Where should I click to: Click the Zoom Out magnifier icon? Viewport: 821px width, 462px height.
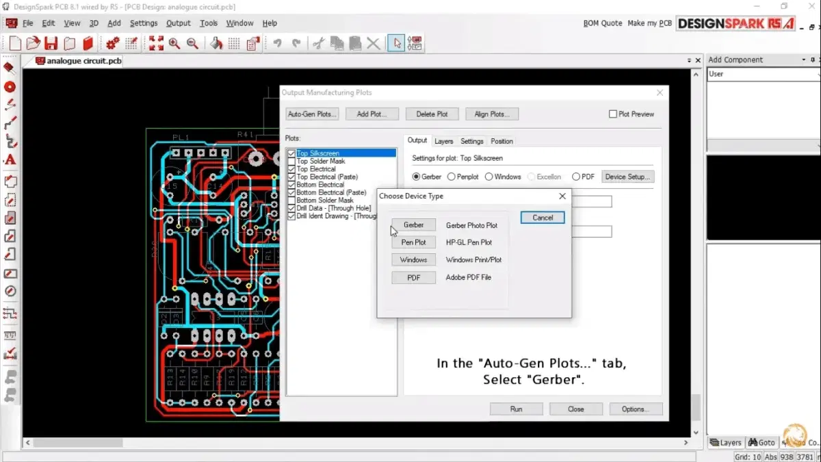point(193,44)
